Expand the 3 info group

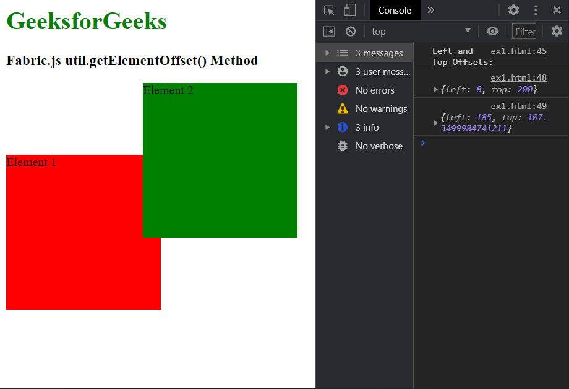click(327, 127)
